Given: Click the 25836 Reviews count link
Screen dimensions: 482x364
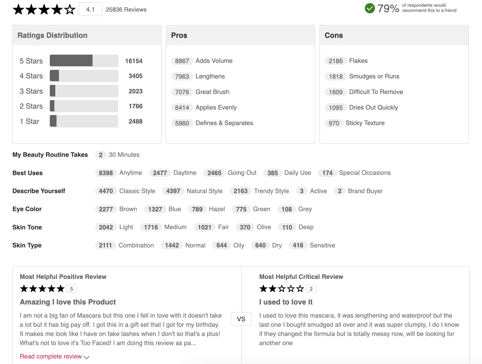Looking at the screenshot, I should point(126,9).
